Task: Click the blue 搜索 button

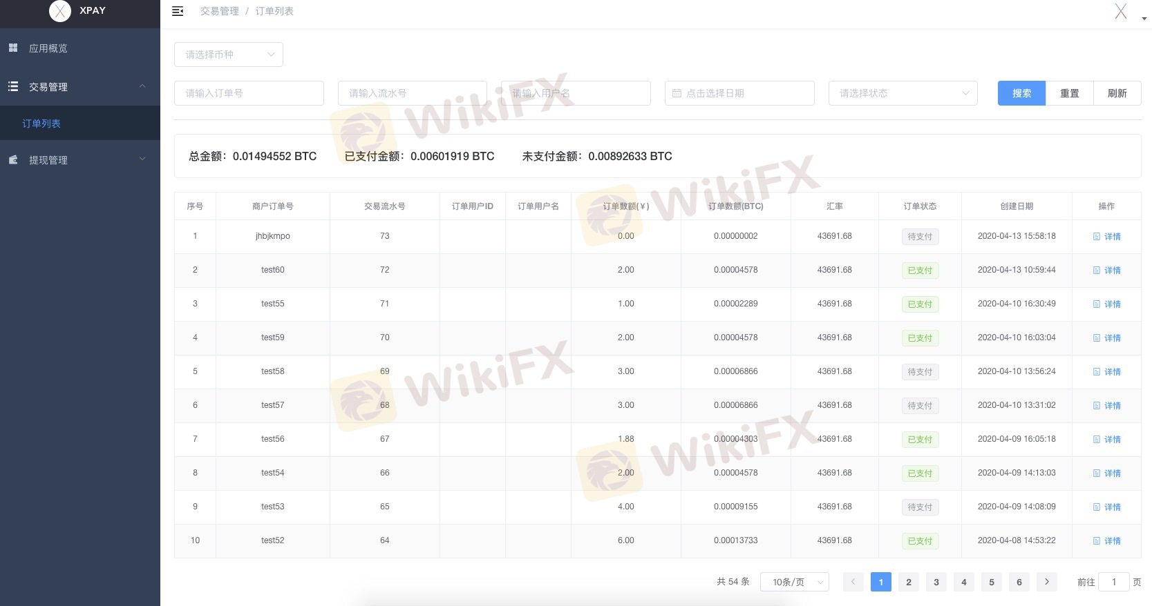Action: coord(1021,93)
